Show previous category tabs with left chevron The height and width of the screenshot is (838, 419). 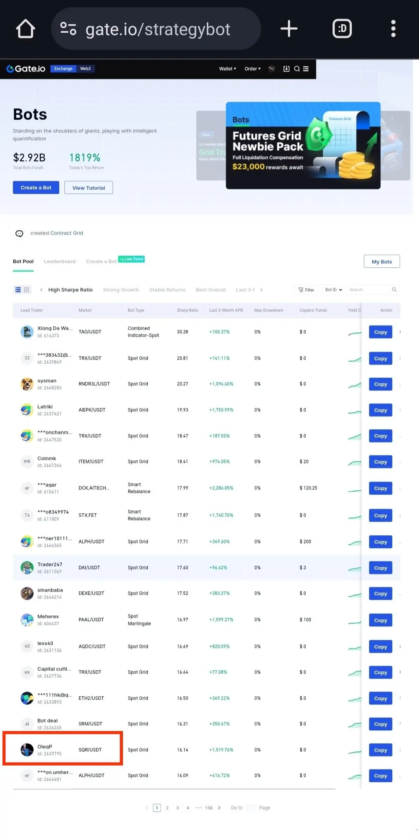pyautogui.click(x=41, y=290)
